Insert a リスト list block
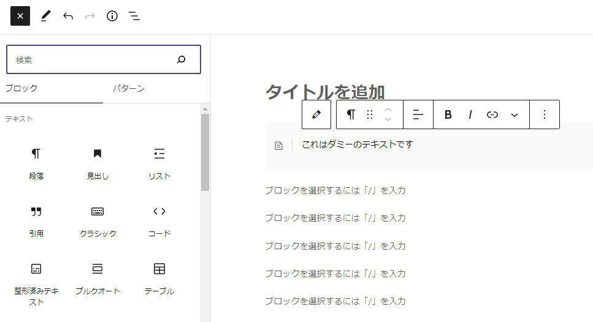593x322 pixels. pyautogui.click(x=159, y=164)
